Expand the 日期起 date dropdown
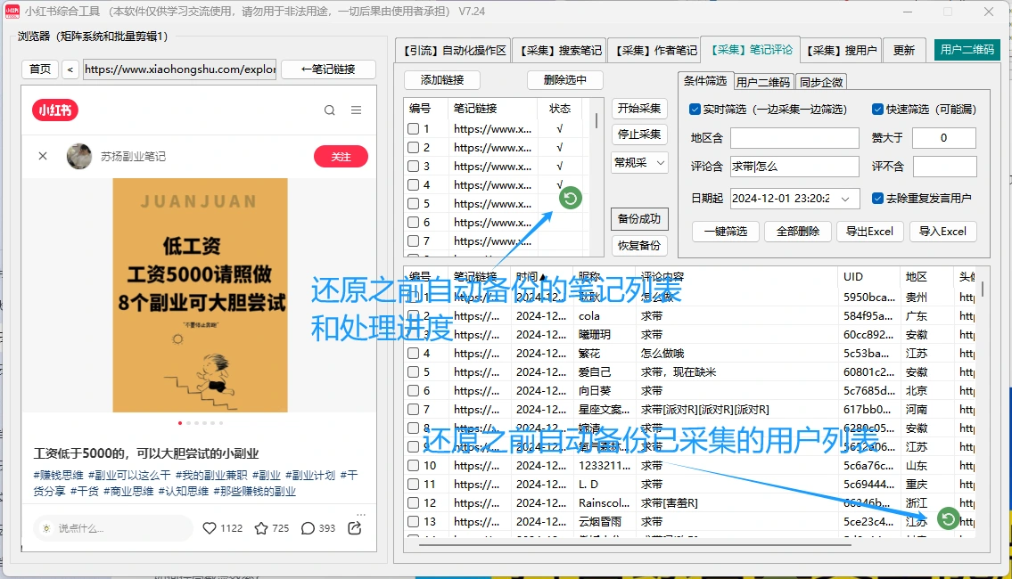Image resolution: width=1012 pixels, height=579 pixels. (x=845, y=199)
